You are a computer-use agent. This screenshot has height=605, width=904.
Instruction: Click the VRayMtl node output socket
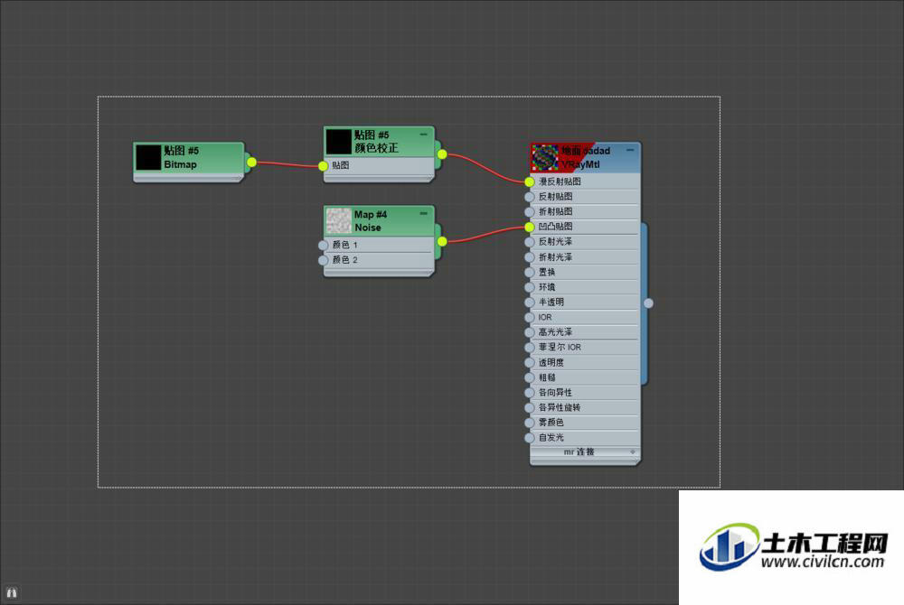[x=648, y=302]
